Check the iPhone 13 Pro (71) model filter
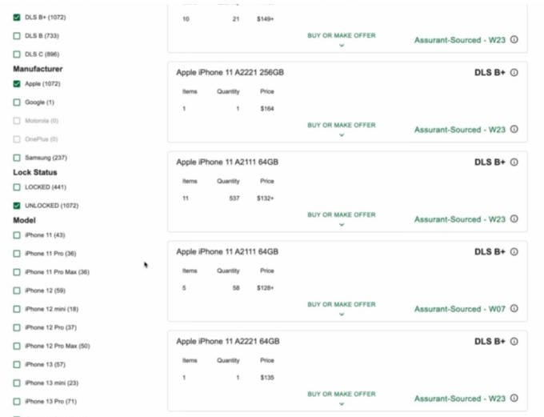This screenshot has height=417, width=544. (18, 401)
